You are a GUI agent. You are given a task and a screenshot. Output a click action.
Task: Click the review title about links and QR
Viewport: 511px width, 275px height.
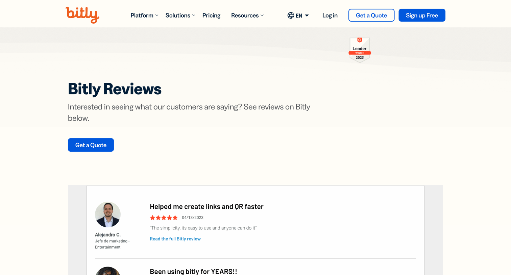(206, 206)
